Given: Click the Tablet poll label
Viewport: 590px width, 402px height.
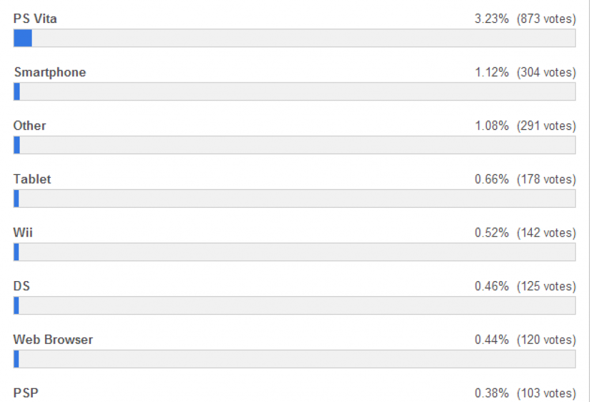Looking at the screenshot, I should tap(32, 179).
